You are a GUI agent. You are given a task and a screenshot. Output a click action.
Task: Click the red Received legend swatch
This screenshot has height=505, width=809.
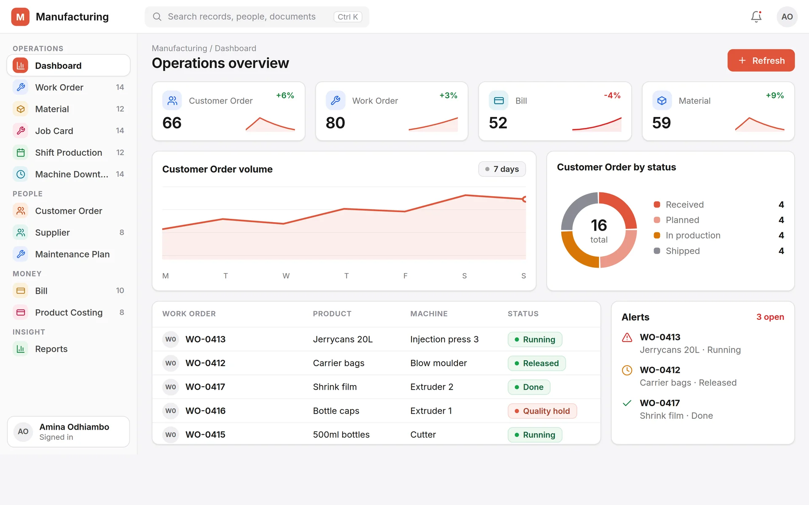pyautogui.click(x=657, y=205)
